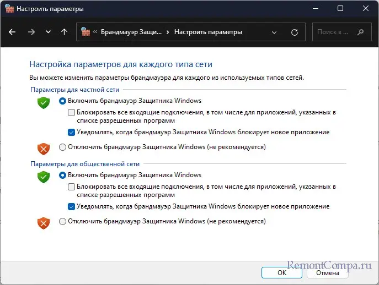Click the green shield under private network

click(x=44, y=102)
